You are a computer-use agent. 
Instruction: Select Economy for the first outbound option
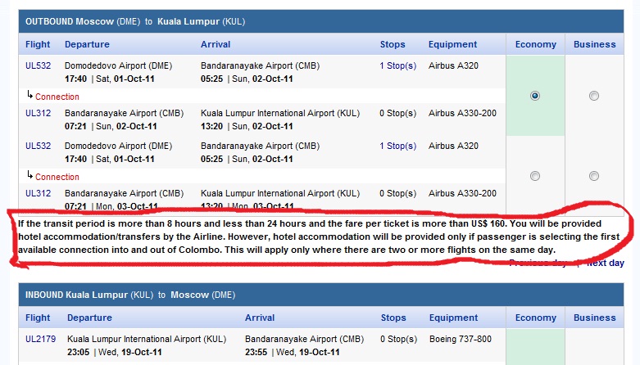(535, 96)
